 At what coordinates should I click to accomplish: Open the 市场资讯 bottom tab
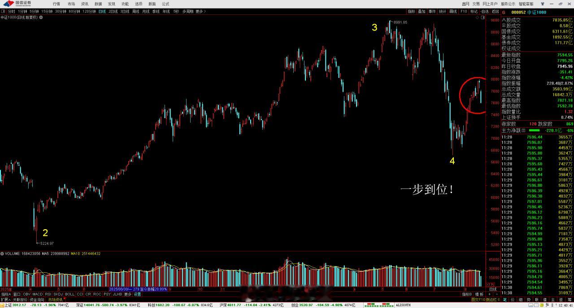coord(56,299)
